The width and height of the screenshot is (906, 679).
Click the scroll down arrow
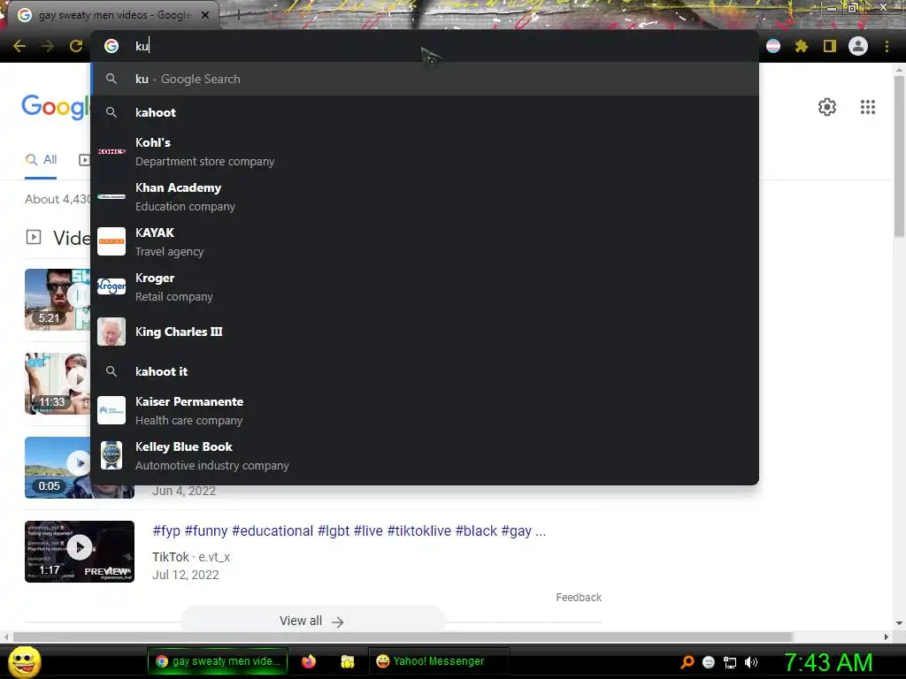coord(899,623)
